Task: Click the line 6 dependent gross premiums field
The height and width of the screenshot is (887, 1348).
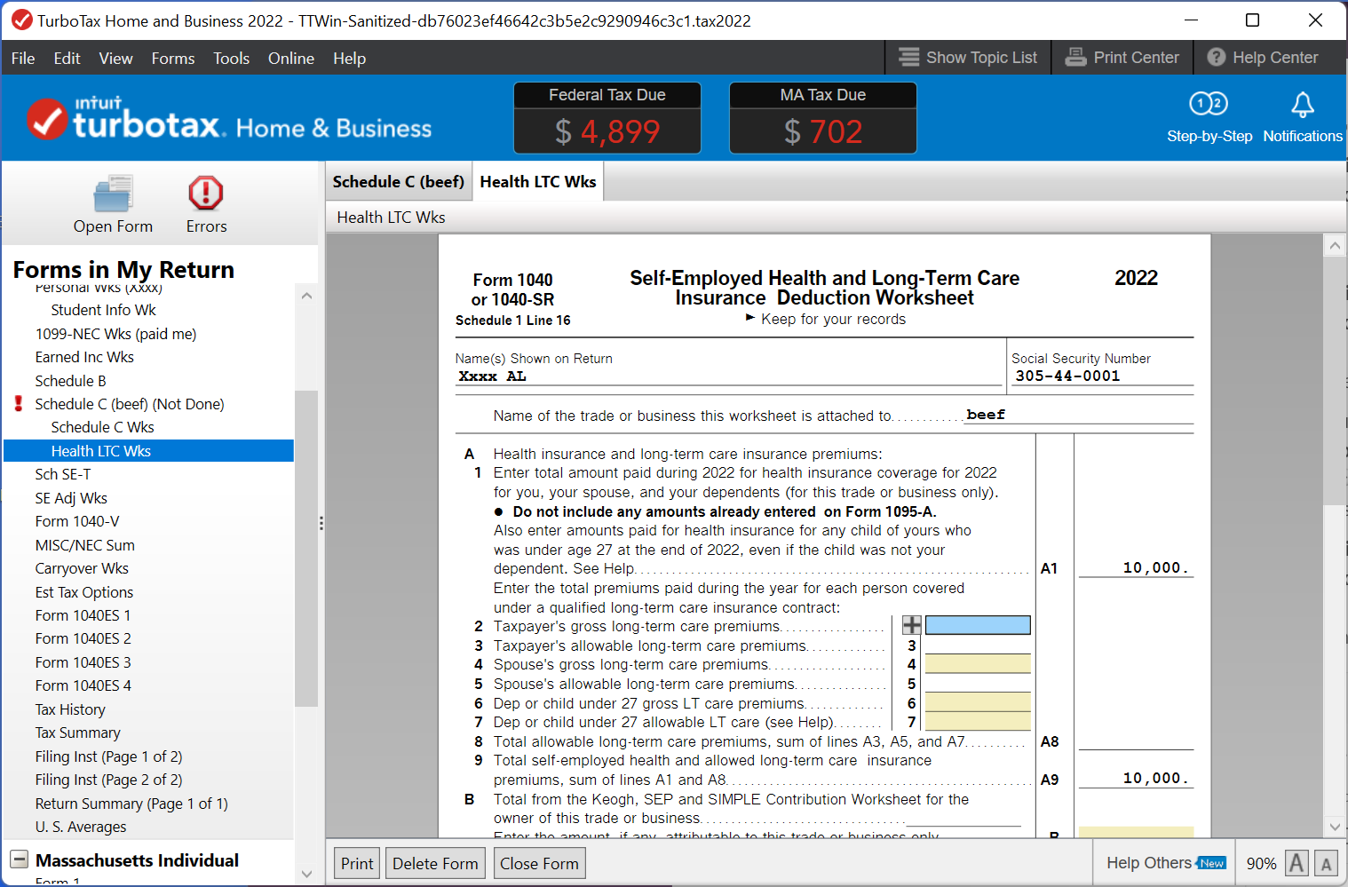Action: point(978,702)
